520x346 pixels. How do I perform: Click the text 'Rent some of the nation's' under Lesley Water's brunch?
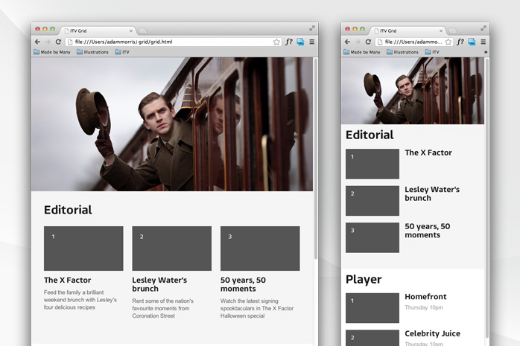click(x=163, y=301)
